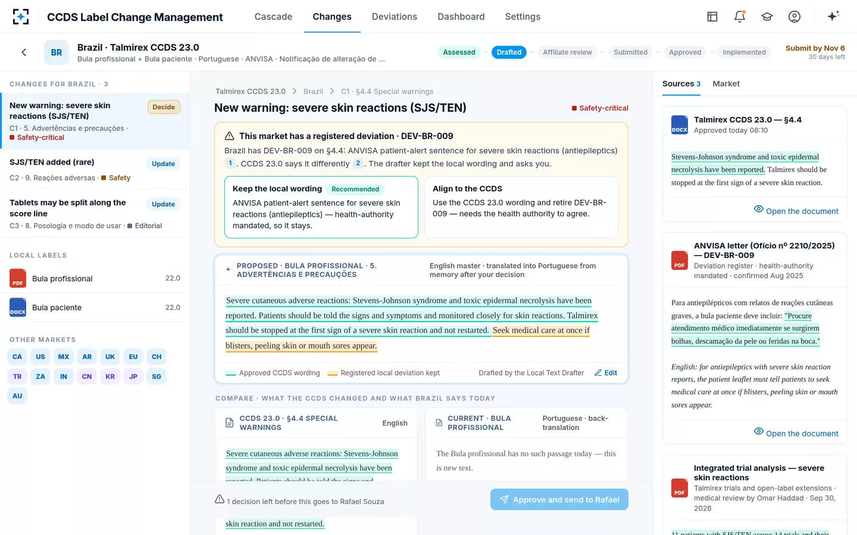Click the warning icon beside decisions left
Screen dimensions: 857x535
[220, 499]
